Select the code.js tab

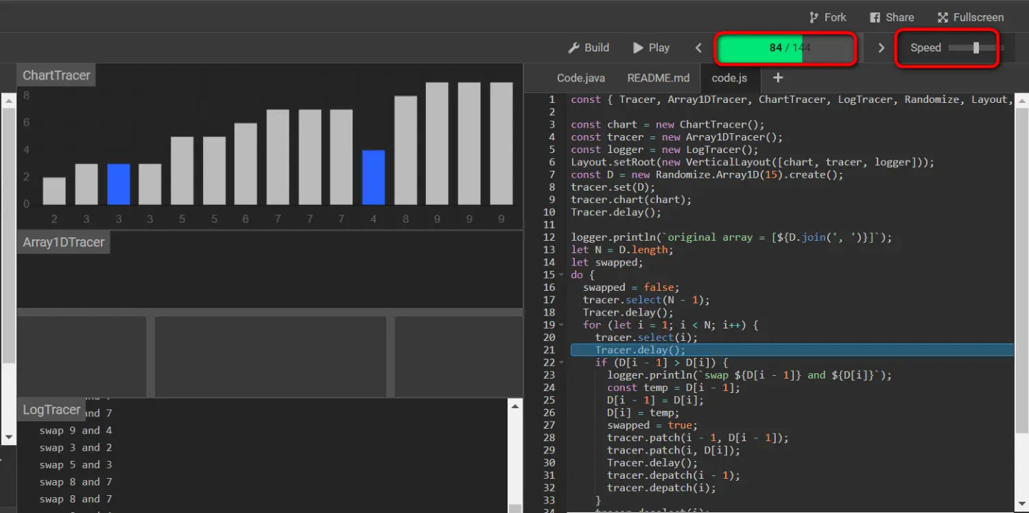(x=729, y=77)
